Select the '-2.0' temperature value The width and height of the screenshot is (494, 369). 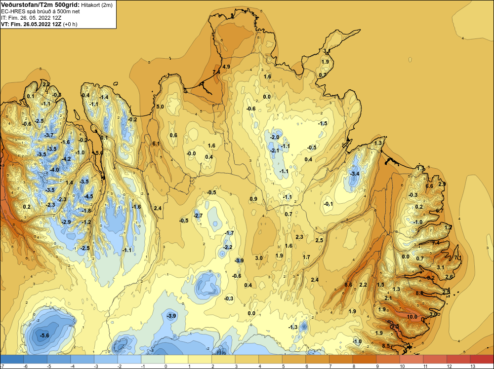(275, 137)
